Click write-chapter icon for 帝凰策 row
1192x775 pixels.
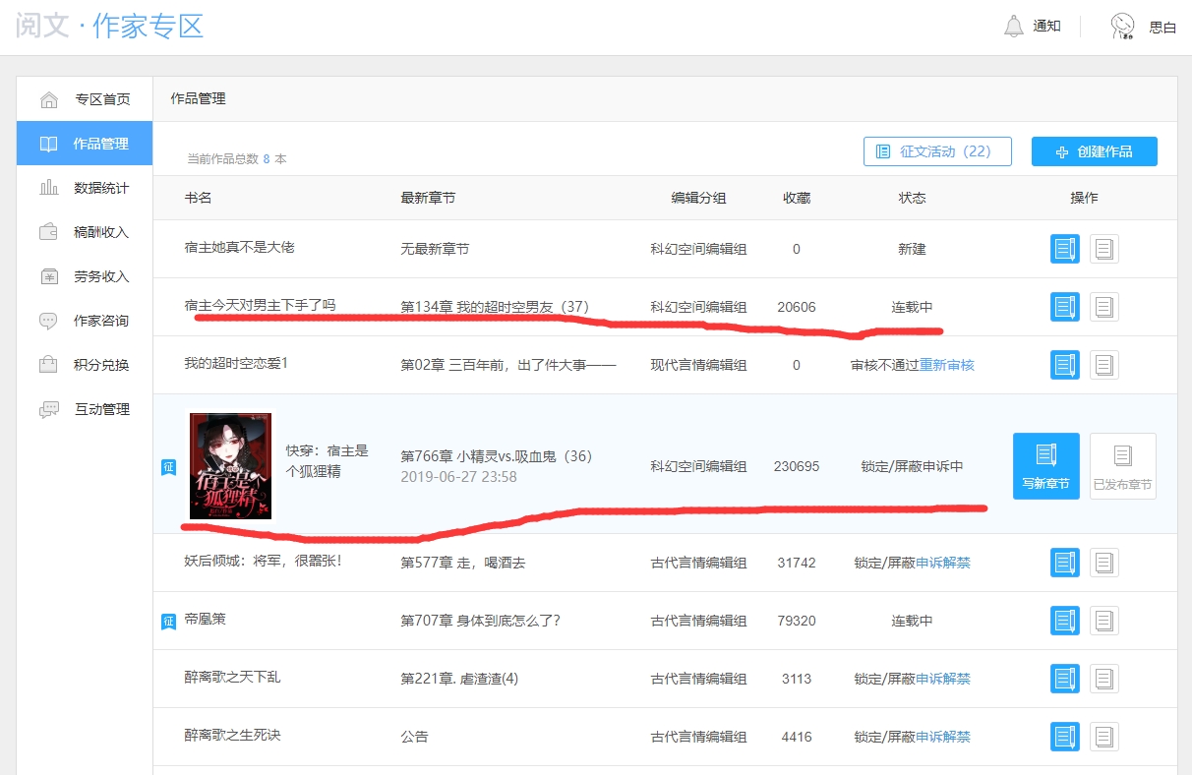1064,621
